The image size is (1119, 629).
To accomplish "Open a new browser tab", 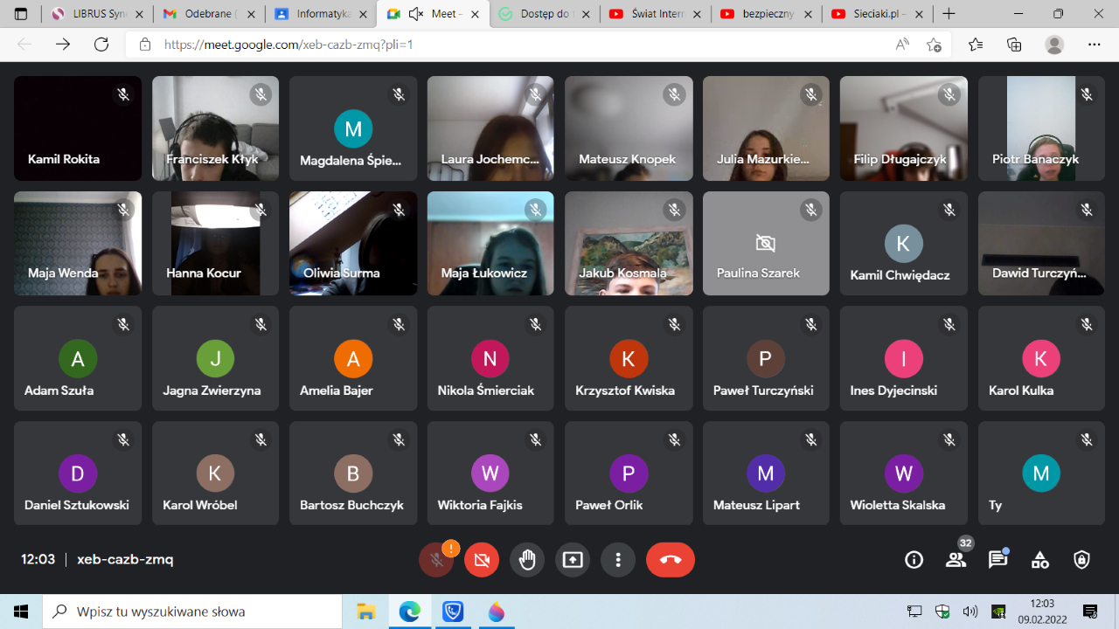I will (x=949, y=14).
